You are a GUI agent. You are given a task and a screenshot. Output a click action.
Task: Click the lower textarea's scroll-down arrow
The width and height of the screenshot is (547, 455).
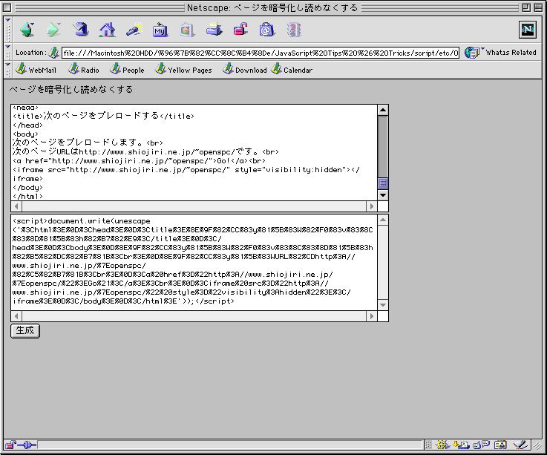coord(383,305)
